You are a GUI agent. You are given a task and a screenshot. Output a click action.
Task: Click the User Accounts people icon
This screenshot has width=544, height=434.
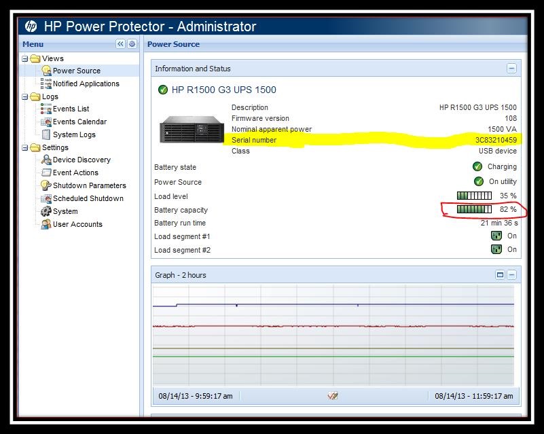(x=46, y=224)
